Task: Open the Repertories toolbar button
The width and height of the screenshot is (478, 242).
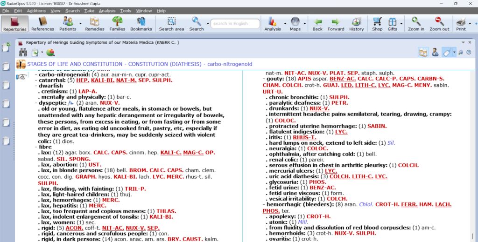Action: click(x=14, y=24)
